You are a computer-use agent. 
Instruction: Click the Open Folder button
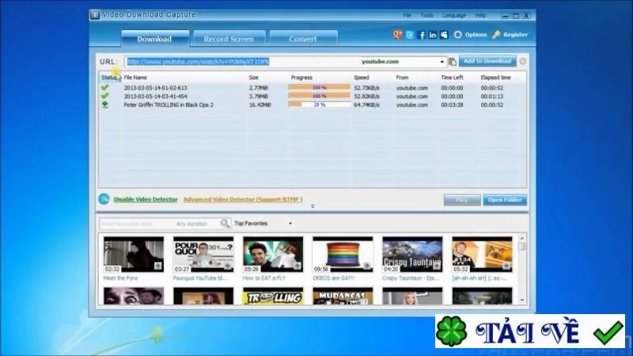[505, 200]
